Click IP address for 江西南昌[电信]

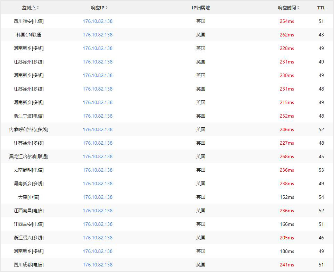tap(98, 211)
